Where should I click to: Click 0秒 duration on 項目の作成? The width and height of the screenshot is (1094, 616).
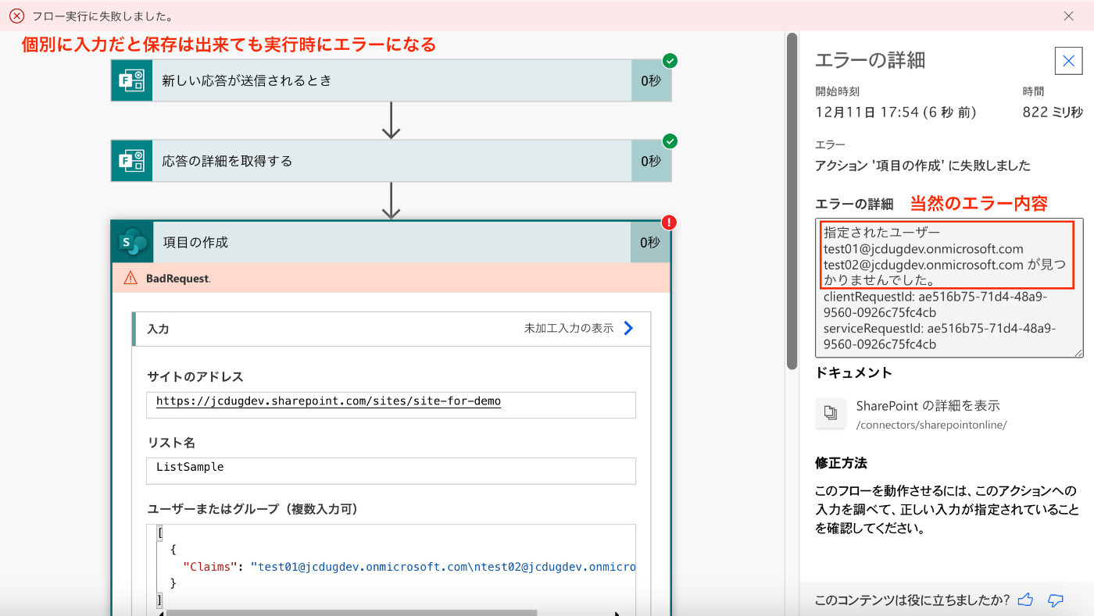pyautogui.click(x=650, y=243)
